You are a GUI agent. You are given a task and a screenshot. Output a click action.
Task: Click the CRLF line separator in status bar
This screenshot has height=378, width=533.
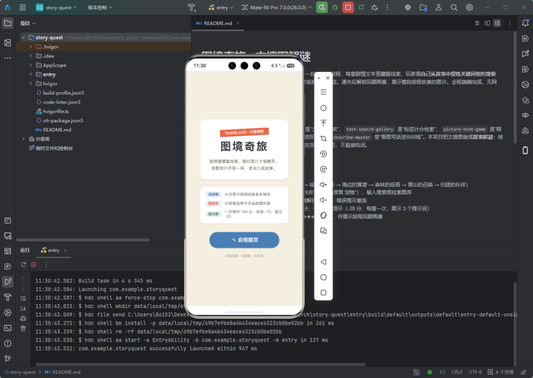click(x=457, y=372)
